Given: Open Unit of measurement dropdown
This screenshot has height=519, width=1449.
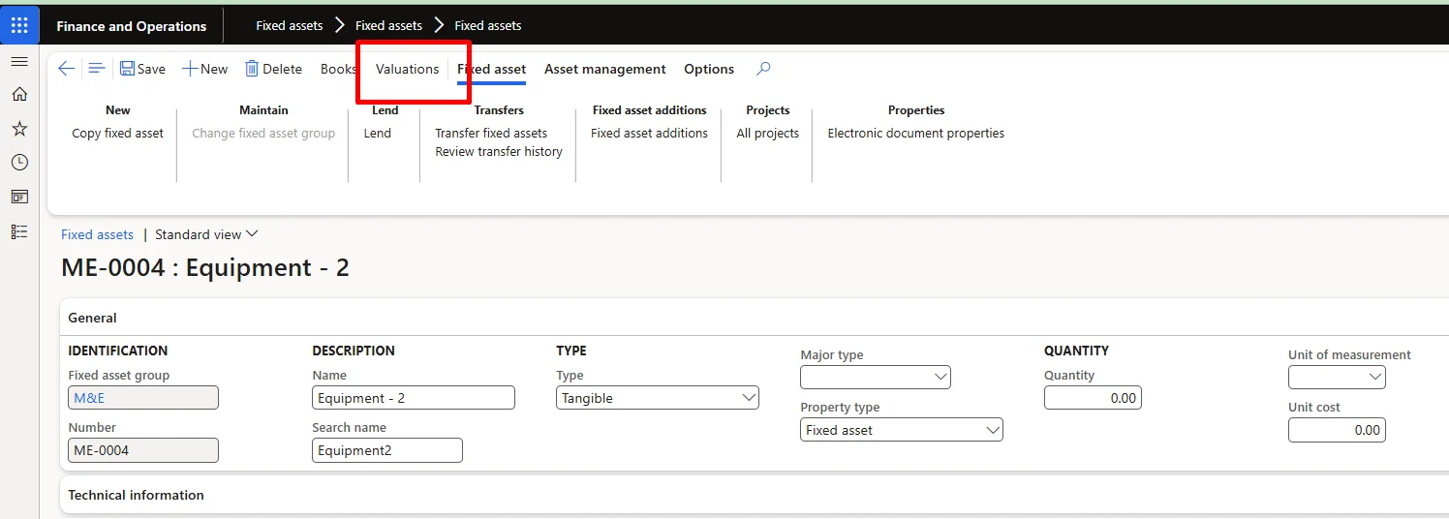Looking at the screenshot, I should coord(1337,377).
